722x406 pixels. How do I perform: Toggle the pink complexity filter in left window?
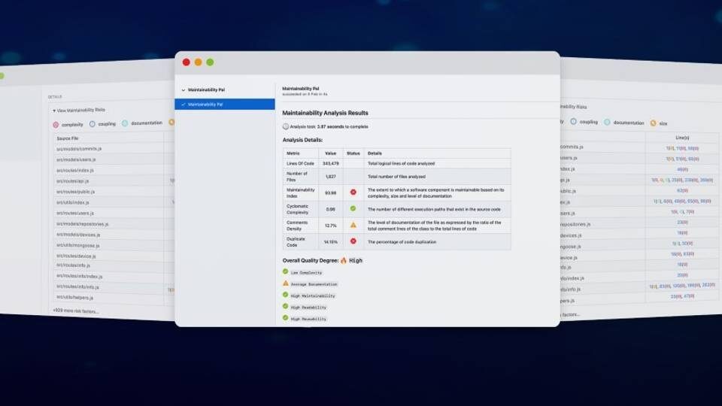[56, 124]
